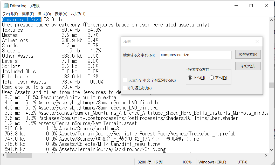Click the 'Sounds' category line
Screen dimensions: 275x165
point(50,46)
